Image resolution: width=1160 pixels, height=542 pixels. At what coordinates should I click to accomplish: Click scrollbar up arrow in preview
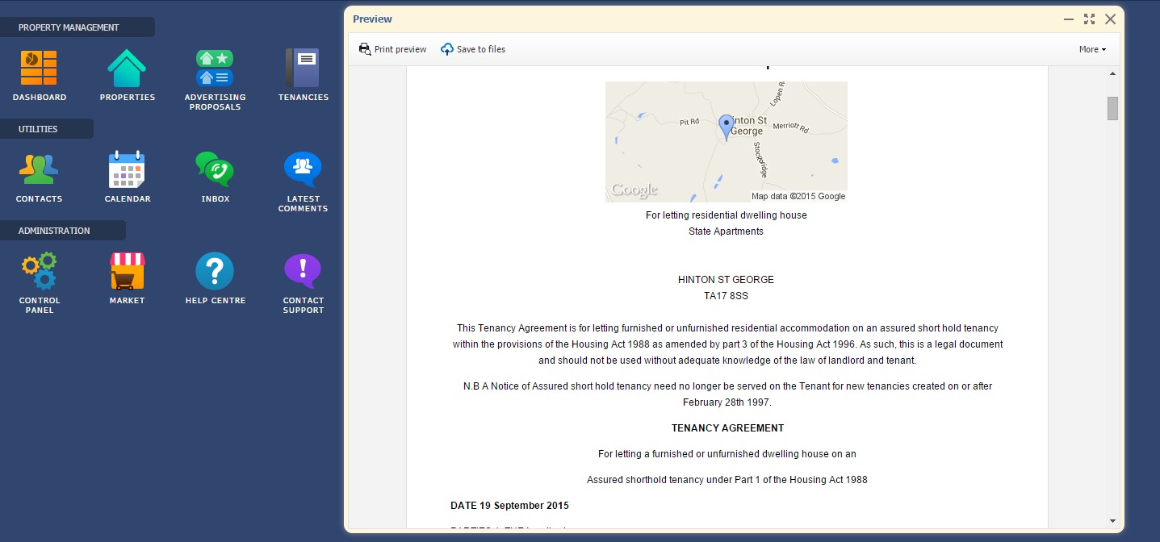click(1112, 74)
